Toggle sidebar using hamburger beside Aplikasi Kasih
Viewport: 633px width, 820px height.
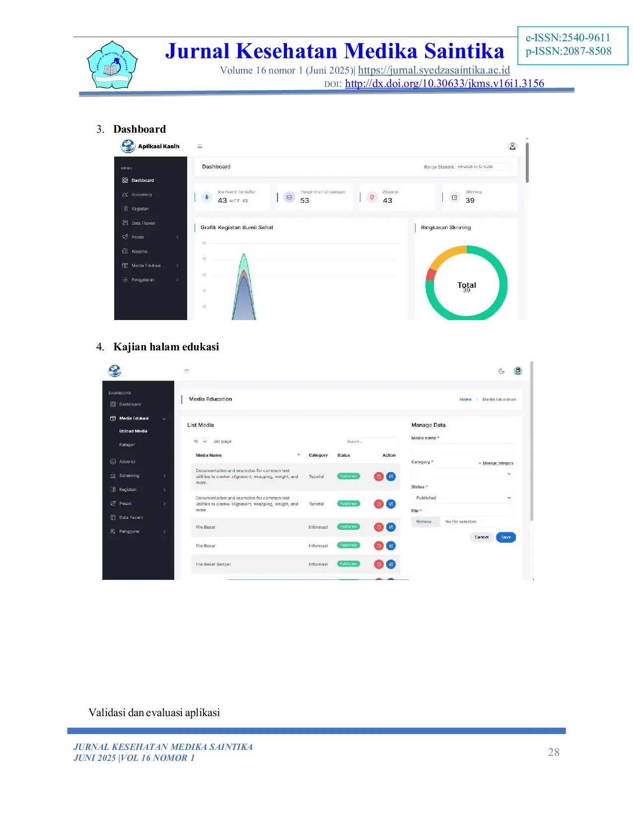tap(200, 147)
